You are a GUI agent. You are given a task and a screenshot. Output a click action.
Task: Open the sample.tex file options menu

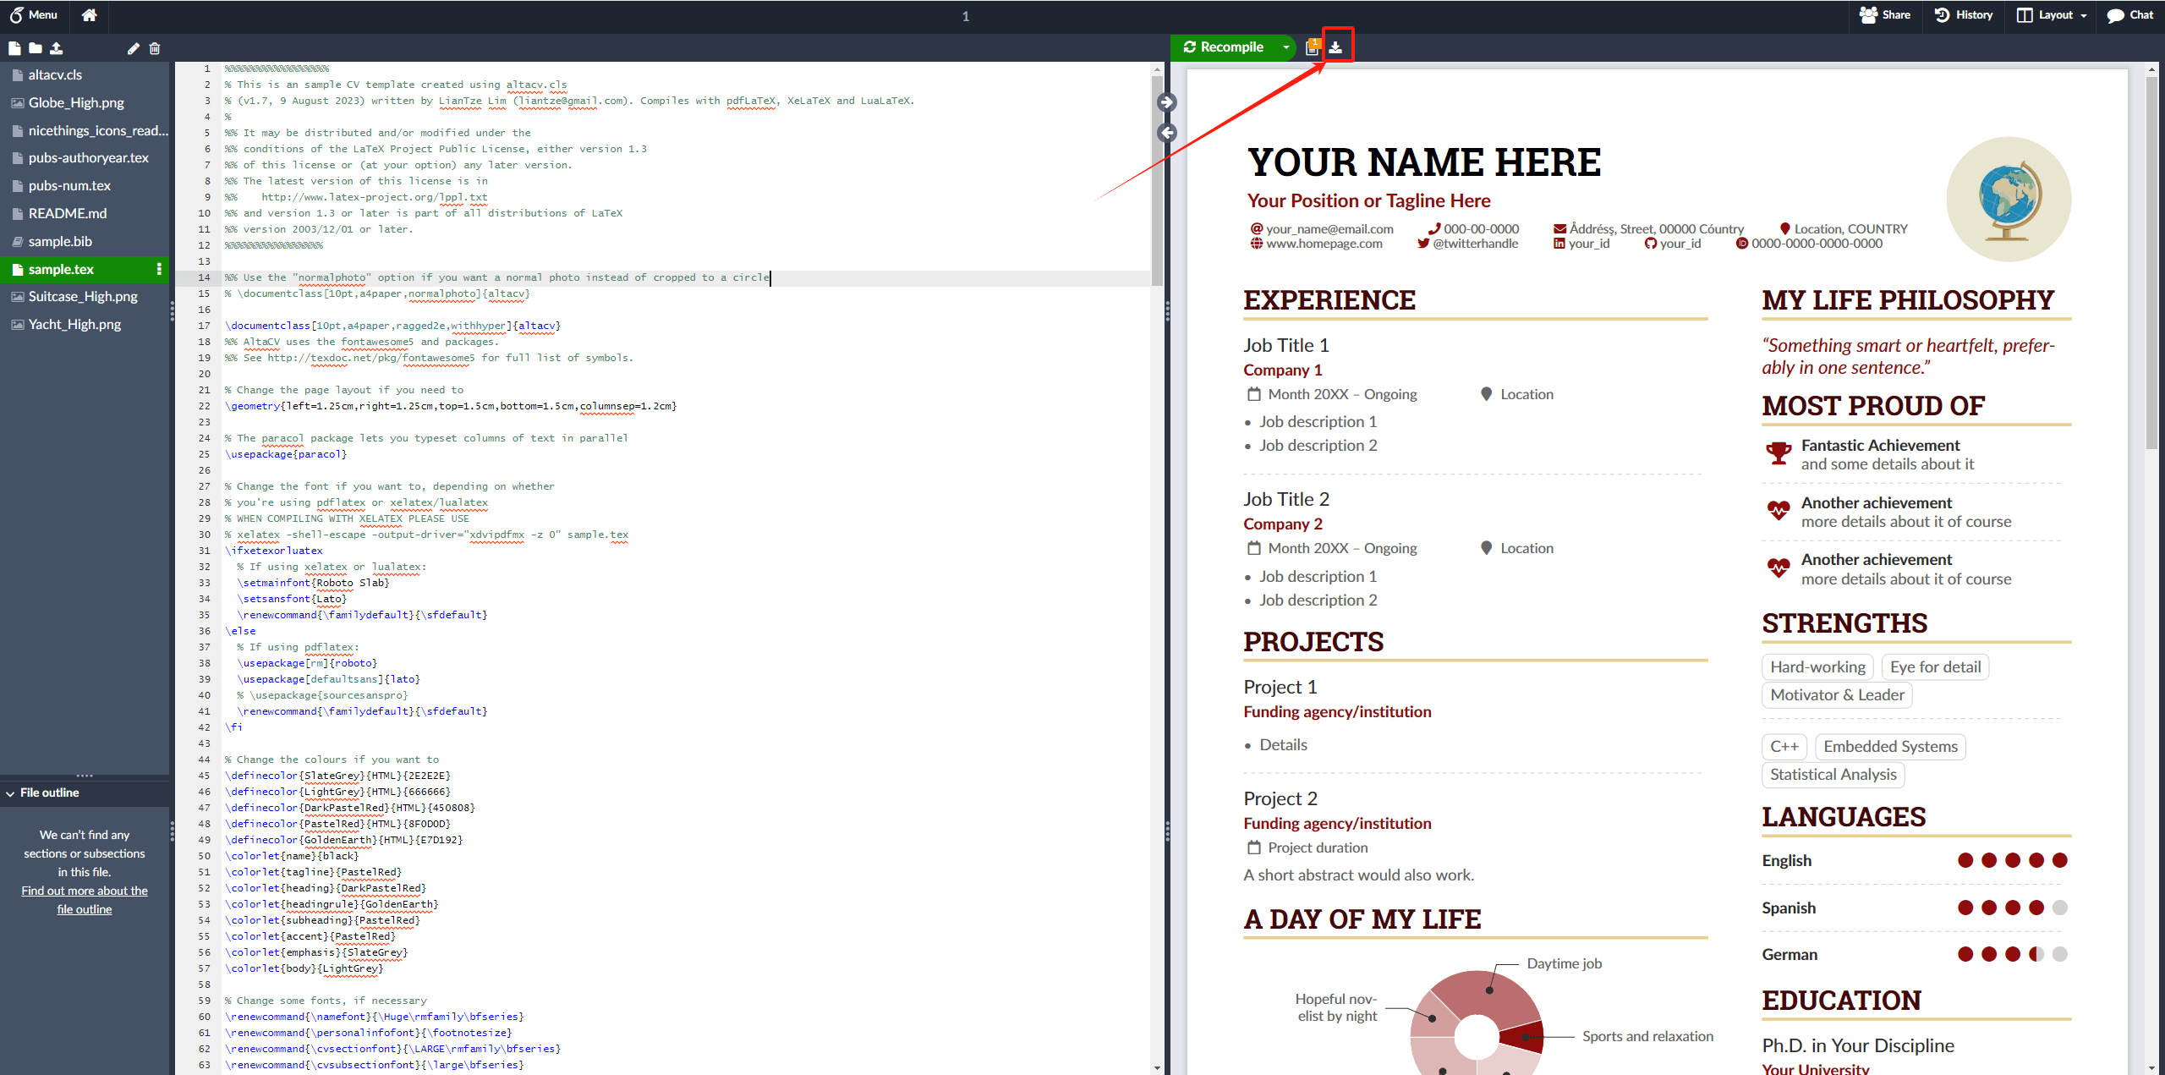(159, 269)
